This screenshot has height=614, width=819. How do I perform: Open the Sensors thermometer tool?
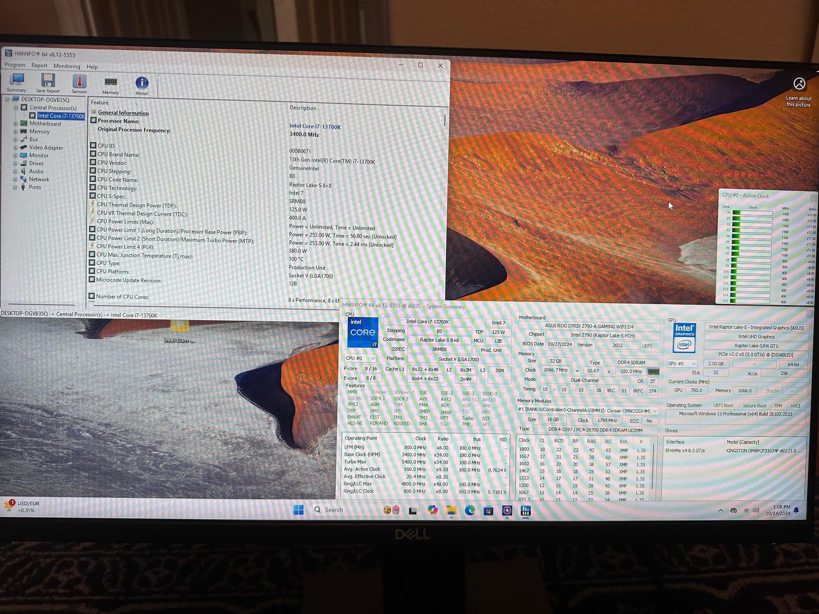pyautogui.click(x=79, y=84)
